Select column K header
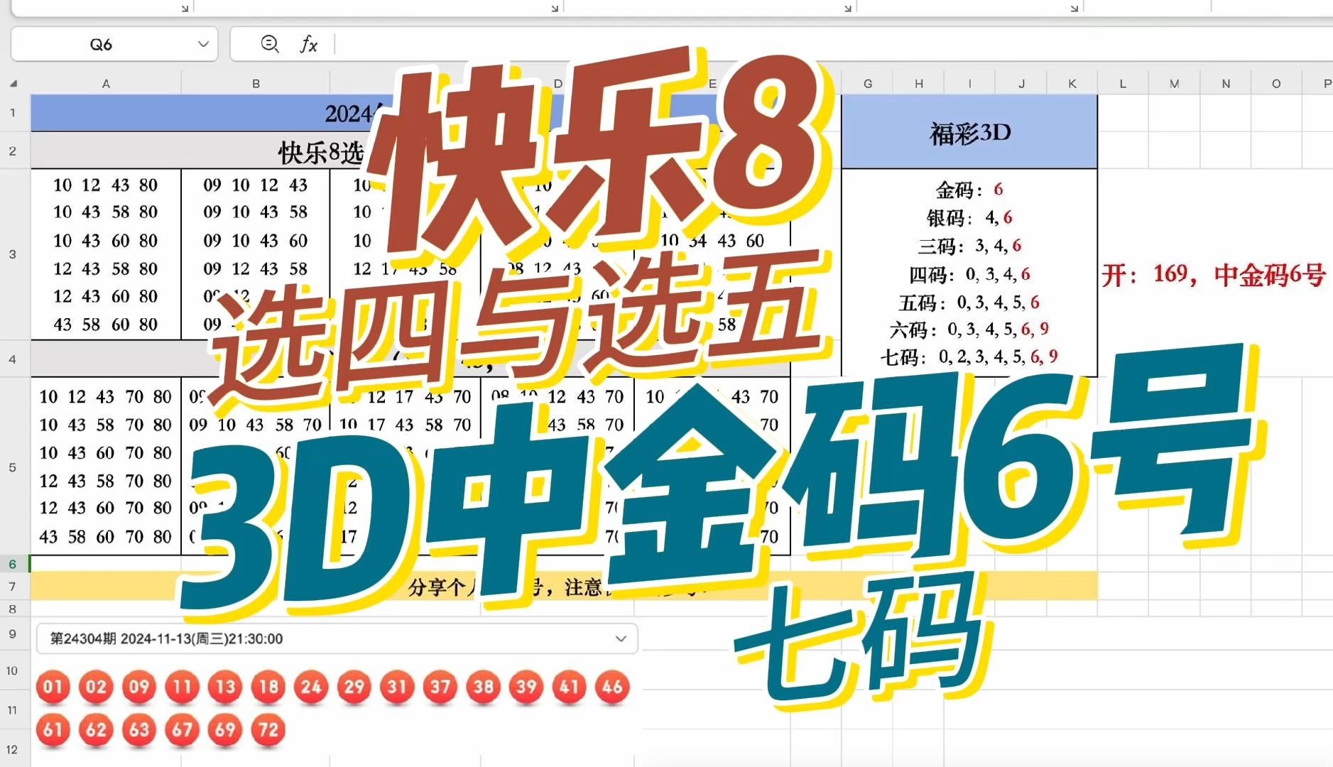The height and width of the screenshot is (767, 1333). tap(1072, 83)
